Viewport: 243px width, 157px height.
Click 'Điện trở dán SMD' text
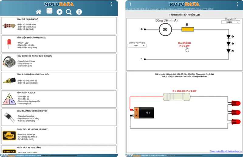[26, 29]
